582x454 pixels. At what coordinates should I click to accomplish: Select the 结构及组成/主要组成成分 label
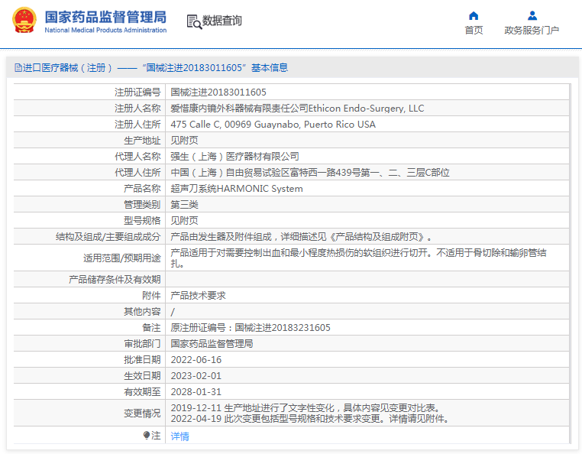108,237
